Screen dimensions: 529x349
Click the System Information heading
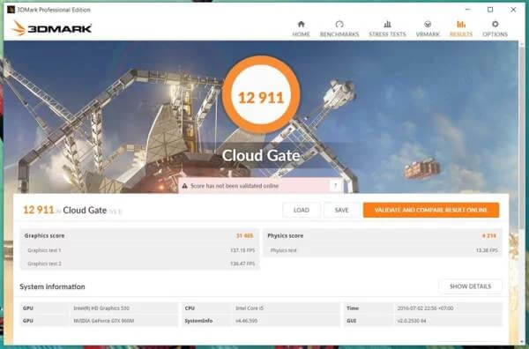click(x=52, y=286)
